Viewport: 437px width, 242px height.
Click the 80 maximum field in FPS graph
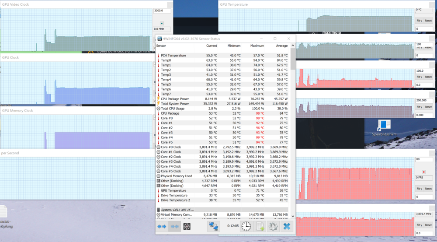click(424, 159)
